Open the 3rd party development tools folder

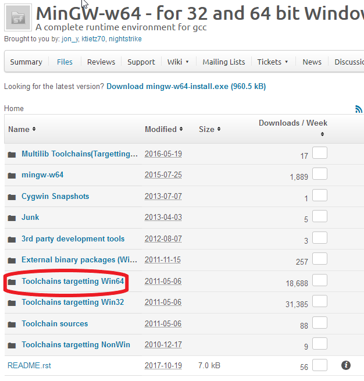coord(73,239)
